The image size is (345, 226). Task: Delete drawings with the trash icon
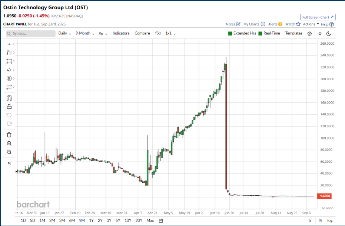(9, 135)
